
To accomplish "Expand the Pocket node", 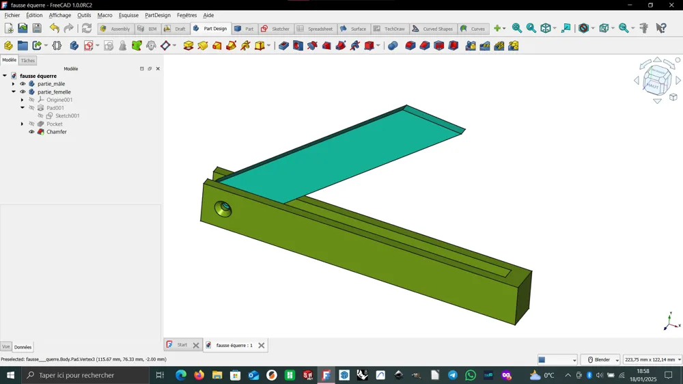I will pyautogui.click(x=23, y=124).
